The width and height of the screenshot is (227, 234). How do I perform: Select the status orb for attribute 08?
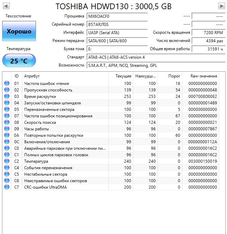coord(7,122)
